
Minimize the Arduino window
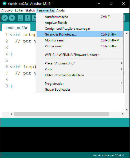[x=99, y=4]
